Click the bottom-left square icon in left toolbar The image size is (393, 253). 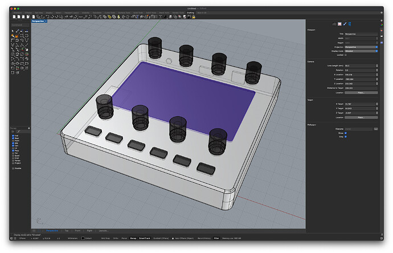click(x=13, y=72)
